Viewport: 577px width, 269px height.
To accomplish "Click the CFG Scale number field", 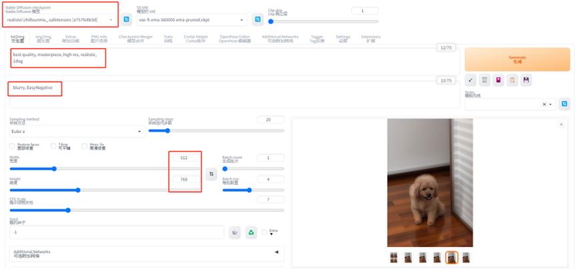I will (271, 200).
